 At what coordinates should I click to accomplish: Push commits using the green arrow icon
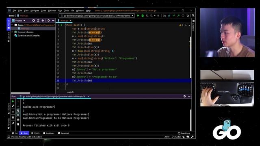click(178, 15)
